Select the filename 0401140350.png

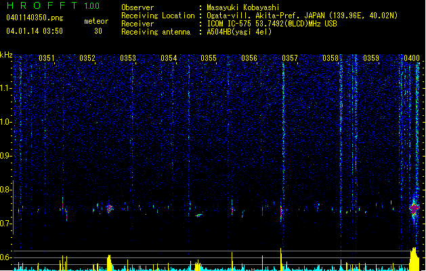click(x=35, y=18)
